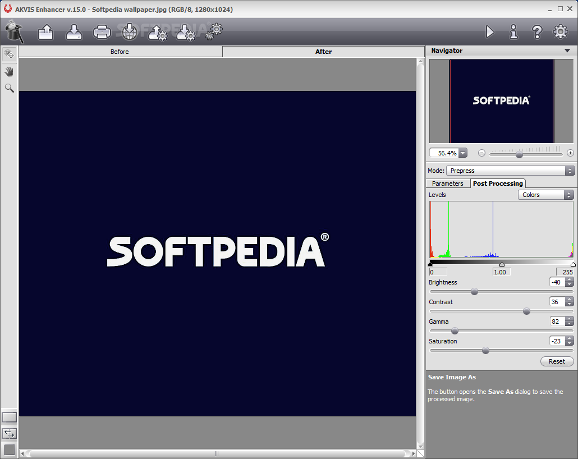Click the Contrast value stepper arrows

pyautogui.click(x=570, y=302)
